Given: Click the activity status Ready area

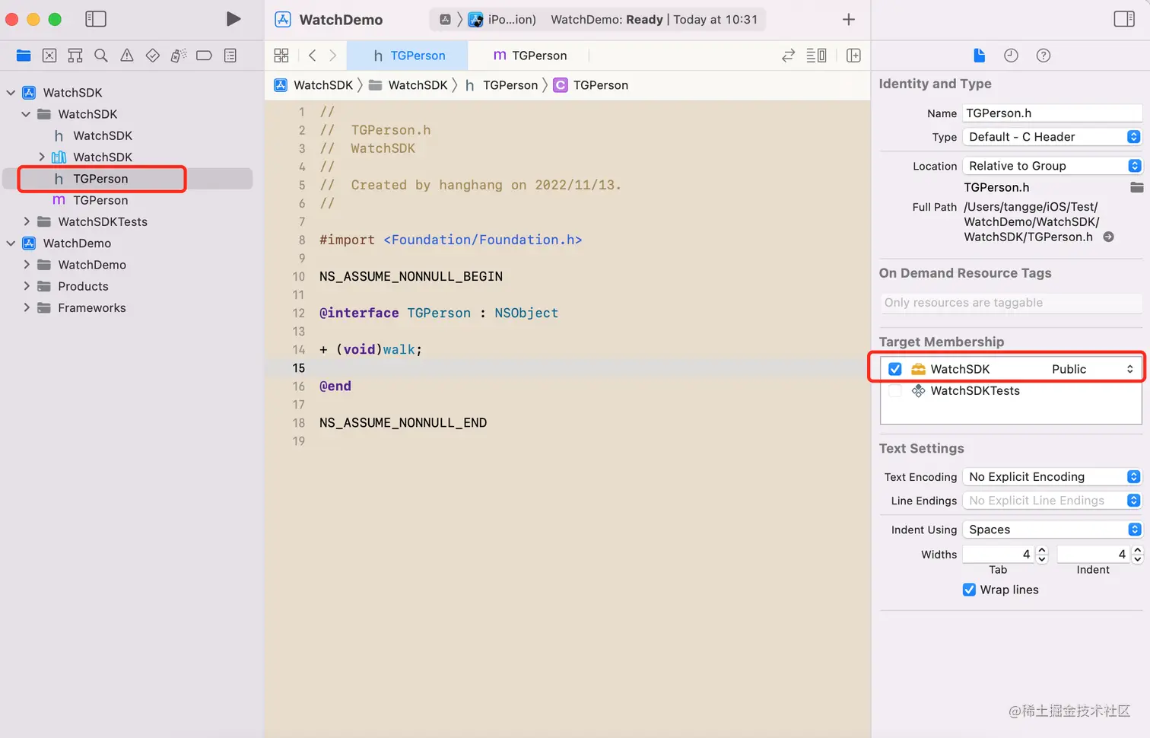Looking at the screenshot, I should (654, 20).
